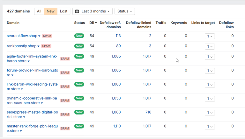Open Links to target dropdown for master-rank-forge row

tap(210, 127)
